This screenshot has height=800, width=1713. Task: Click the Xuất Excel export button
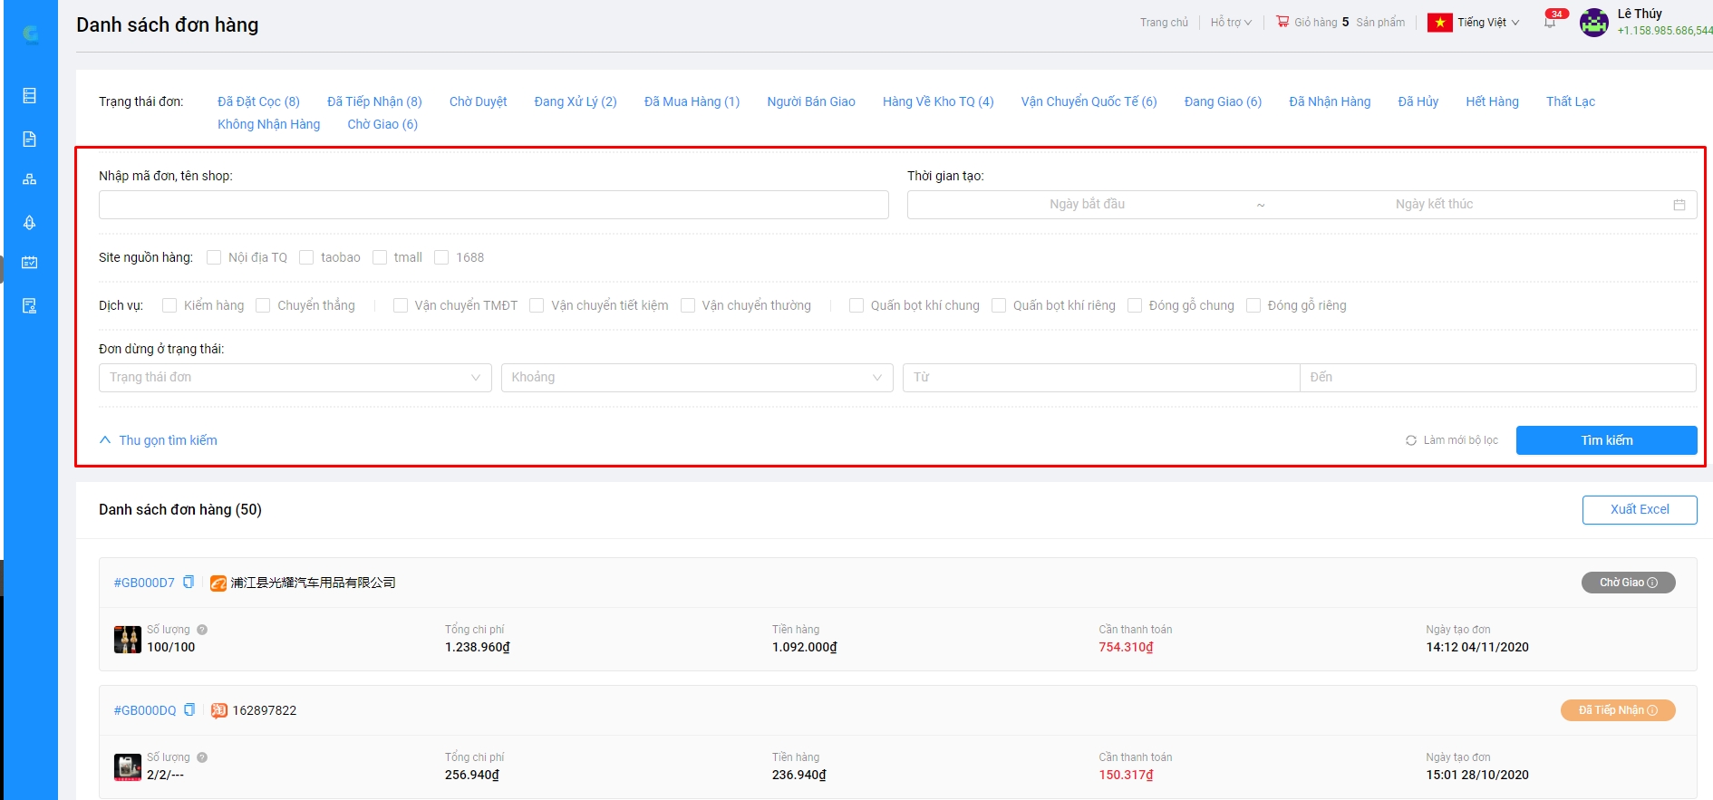[x=1639, y=509]
